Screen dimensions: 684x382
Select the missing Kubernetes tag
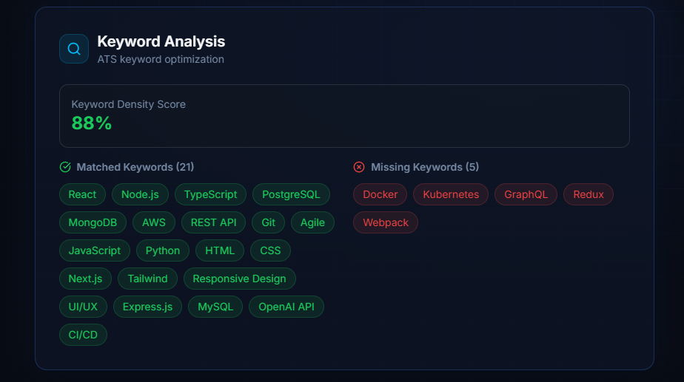tap(451, 194)
